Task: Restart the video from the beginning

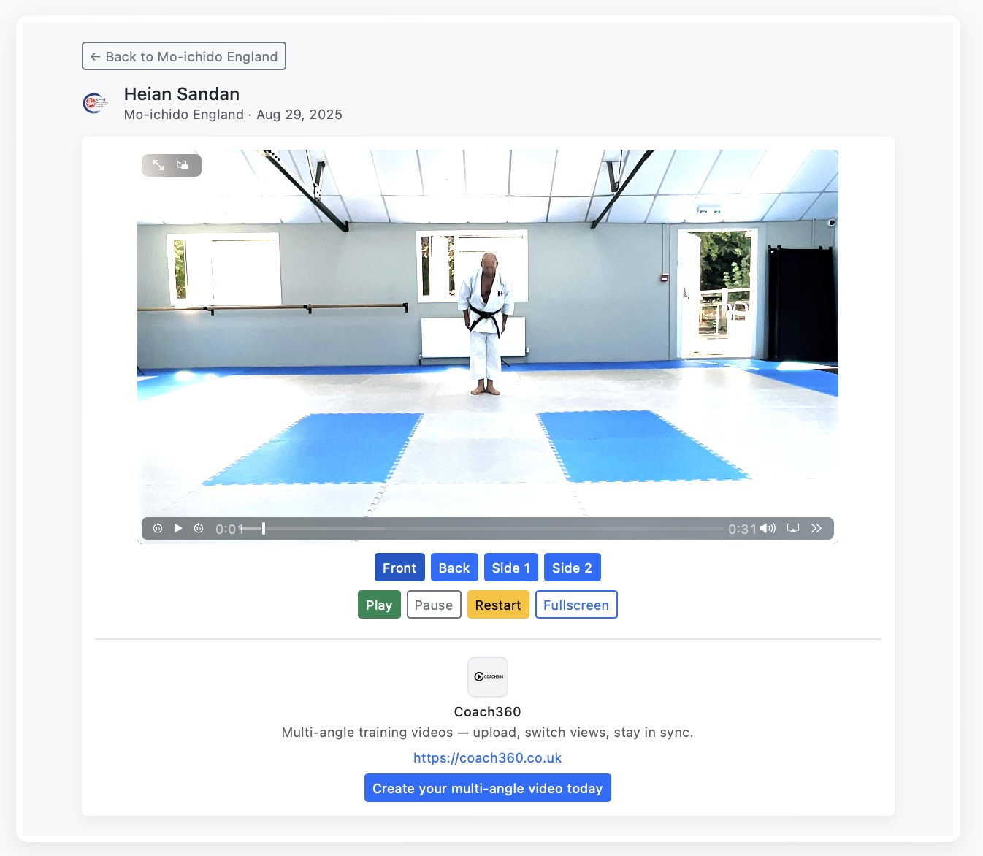Action: 498,605
